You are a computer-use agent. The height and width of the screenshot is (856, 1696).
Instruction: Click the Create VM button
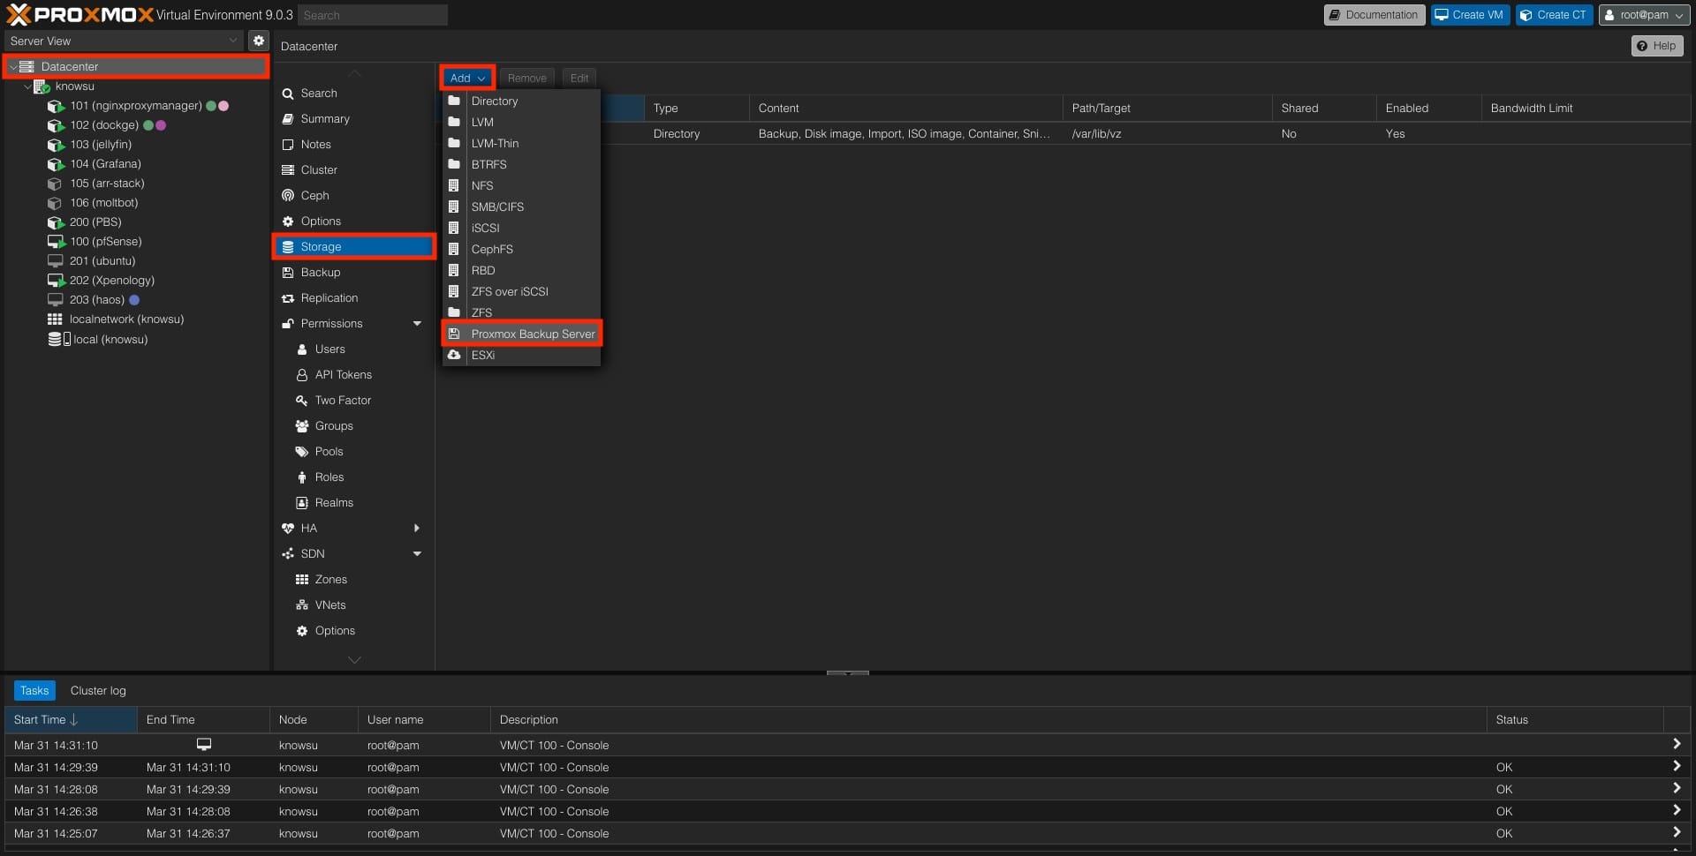coord(1468,15)
